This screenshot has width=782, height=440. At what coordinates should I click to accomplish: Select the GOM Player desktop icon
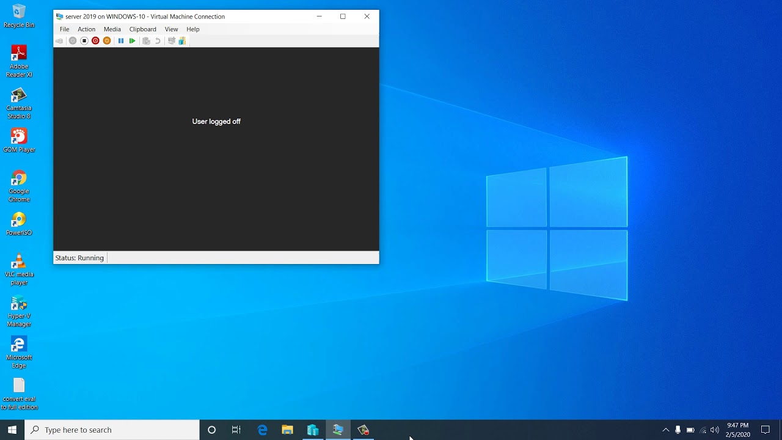click(19, 141)
